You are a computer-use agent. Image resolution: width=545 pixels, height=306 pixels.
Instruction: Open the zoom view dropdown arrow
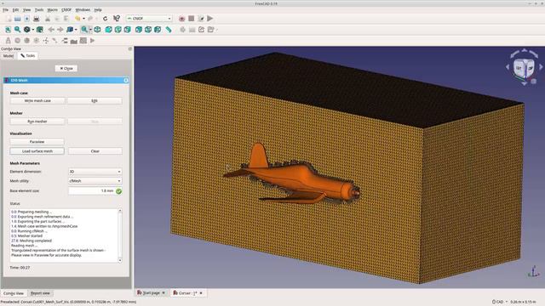pos(91,30)
